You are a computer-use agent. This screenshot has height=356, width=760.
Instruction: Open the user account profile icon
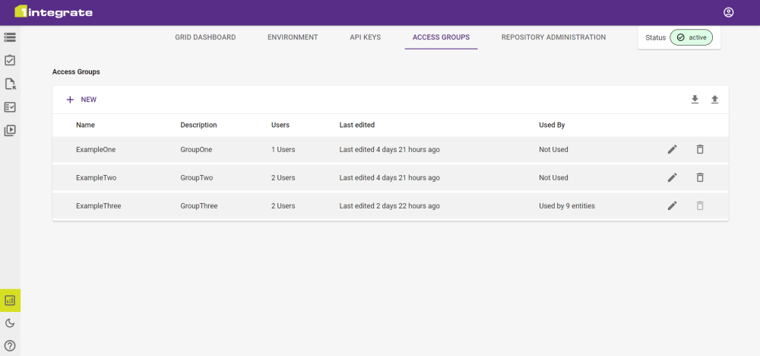pyautogui.click(x=728, y=12)
